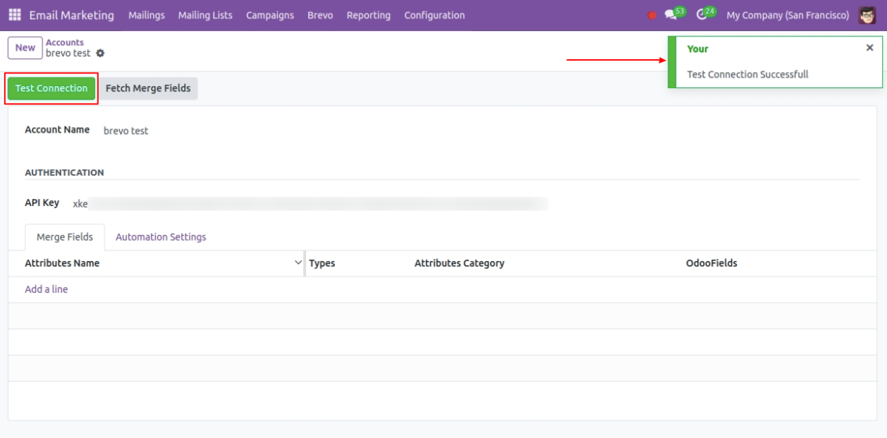Image resolution: width=887 pixels, height=438 pixels.
Task: Click the Fetch Merge Fields button
Action: 148,88
